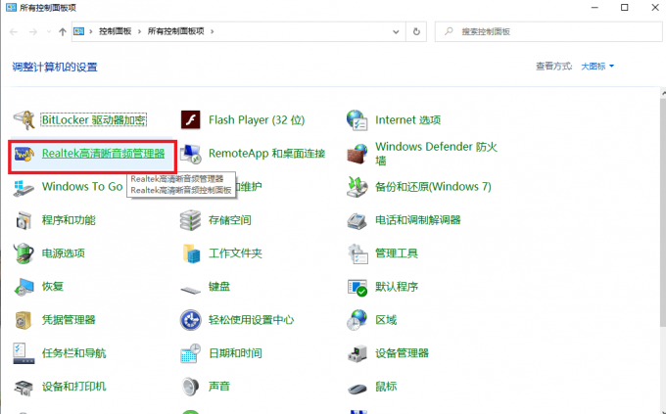Open the Flash Player (32 位) icon

pos(191,119)
